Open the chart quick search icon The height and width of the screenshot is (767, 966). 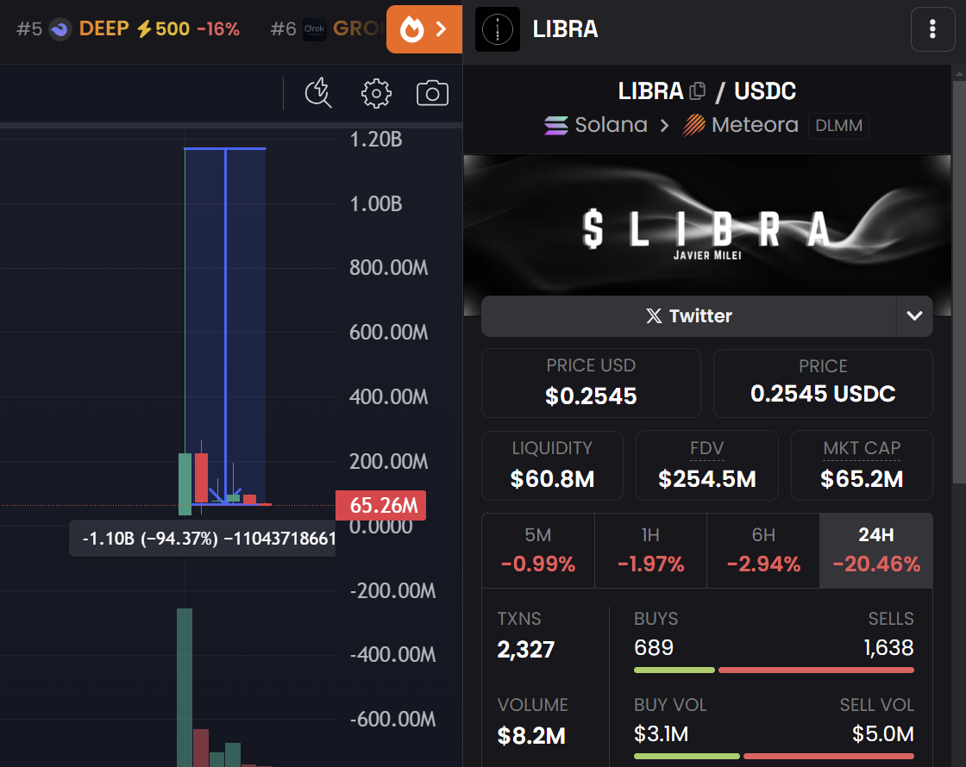[318, 93]
